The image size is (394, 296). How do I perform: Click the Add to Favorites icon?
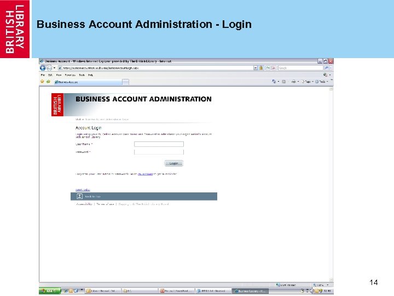(48, 82)
